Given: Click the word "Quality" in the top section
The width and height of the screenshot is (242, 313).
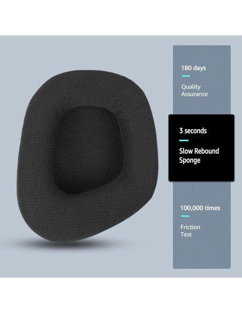Looking at the screenshot, I should [191, 87].
